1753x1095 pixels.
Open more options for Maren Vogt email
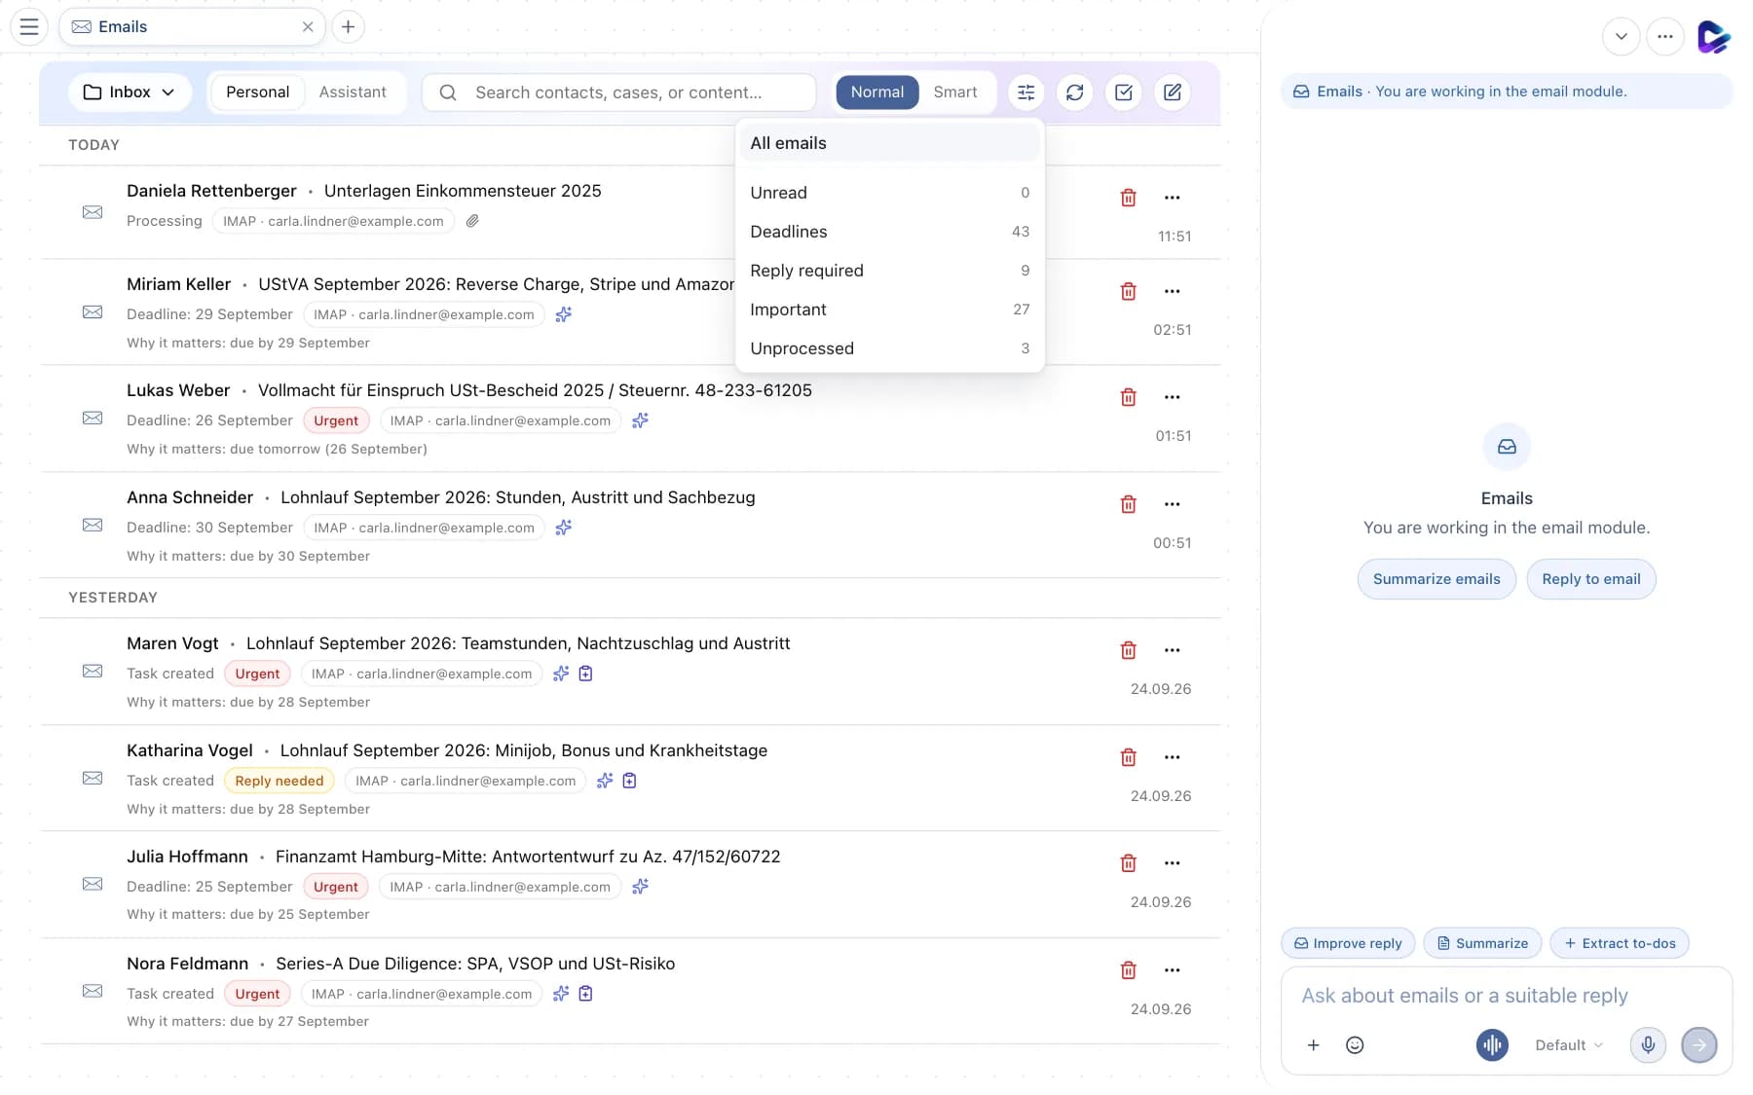click(x=1172, y=650)
